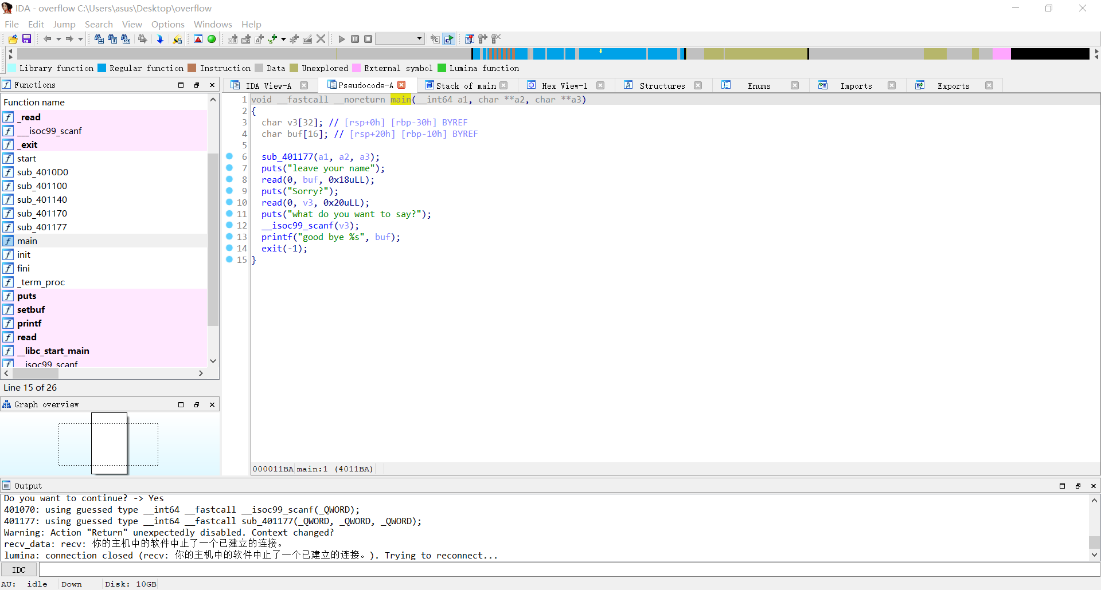Image resolution: width=1101 pixels, height=590 pixels.
Task: Open dropdown arrow beside green plus icon
Action: 283,39
